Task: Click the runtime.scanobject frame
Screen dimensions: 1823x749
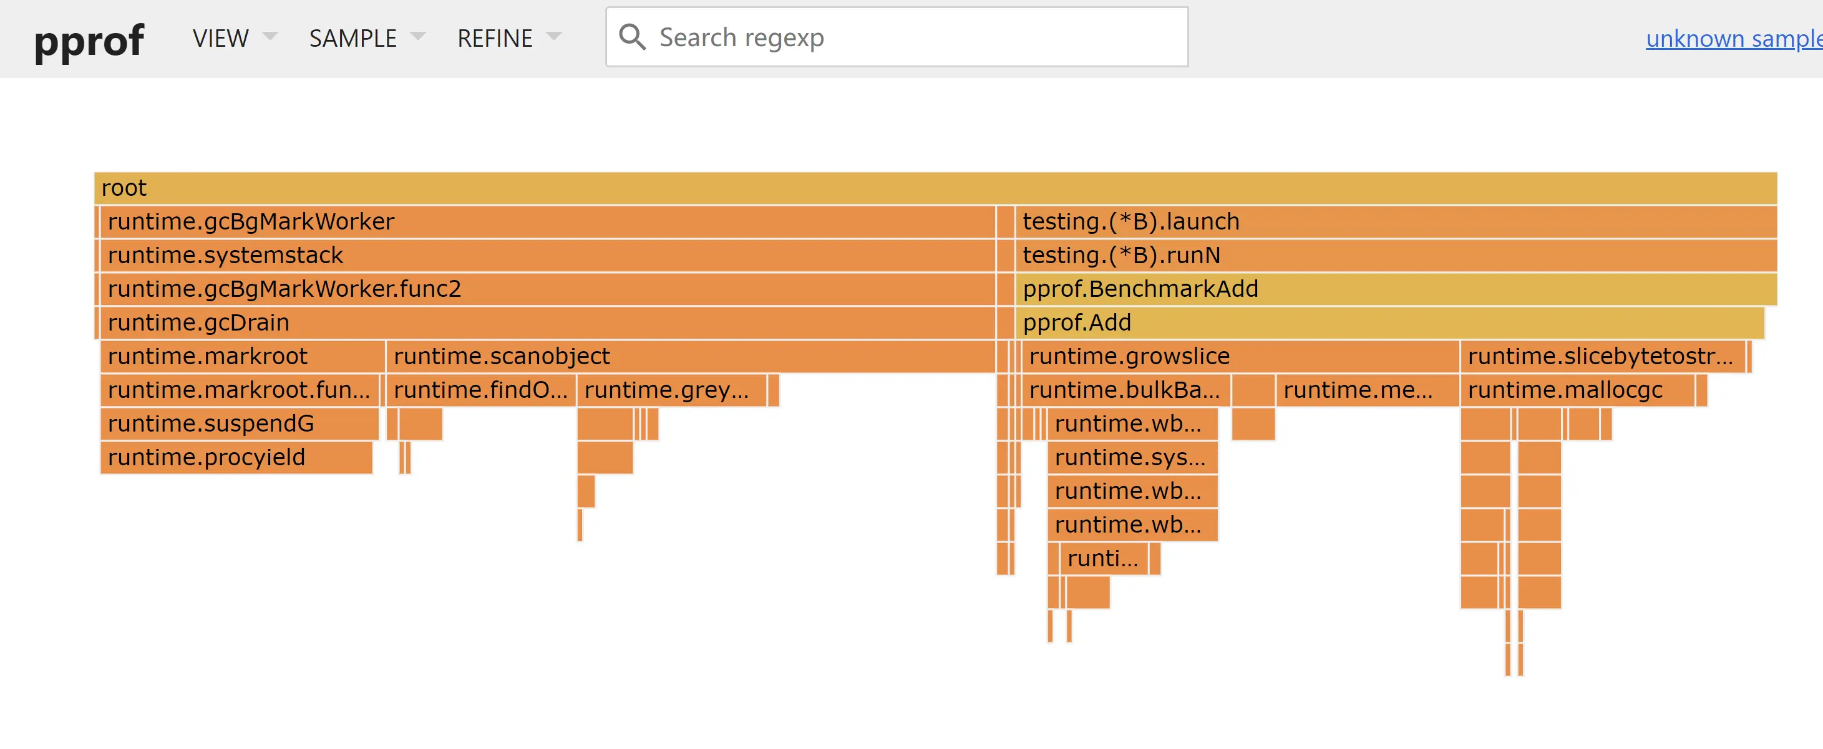Action: [x=690, y=357]
